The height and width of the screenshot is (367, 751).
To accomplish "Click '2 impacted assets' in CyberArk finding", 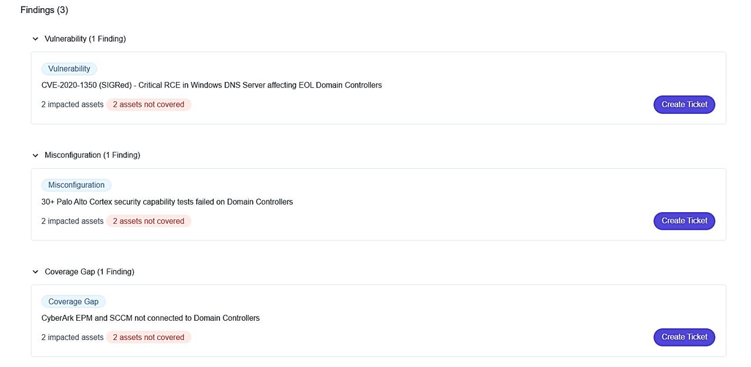I will [x=72, y=337].
